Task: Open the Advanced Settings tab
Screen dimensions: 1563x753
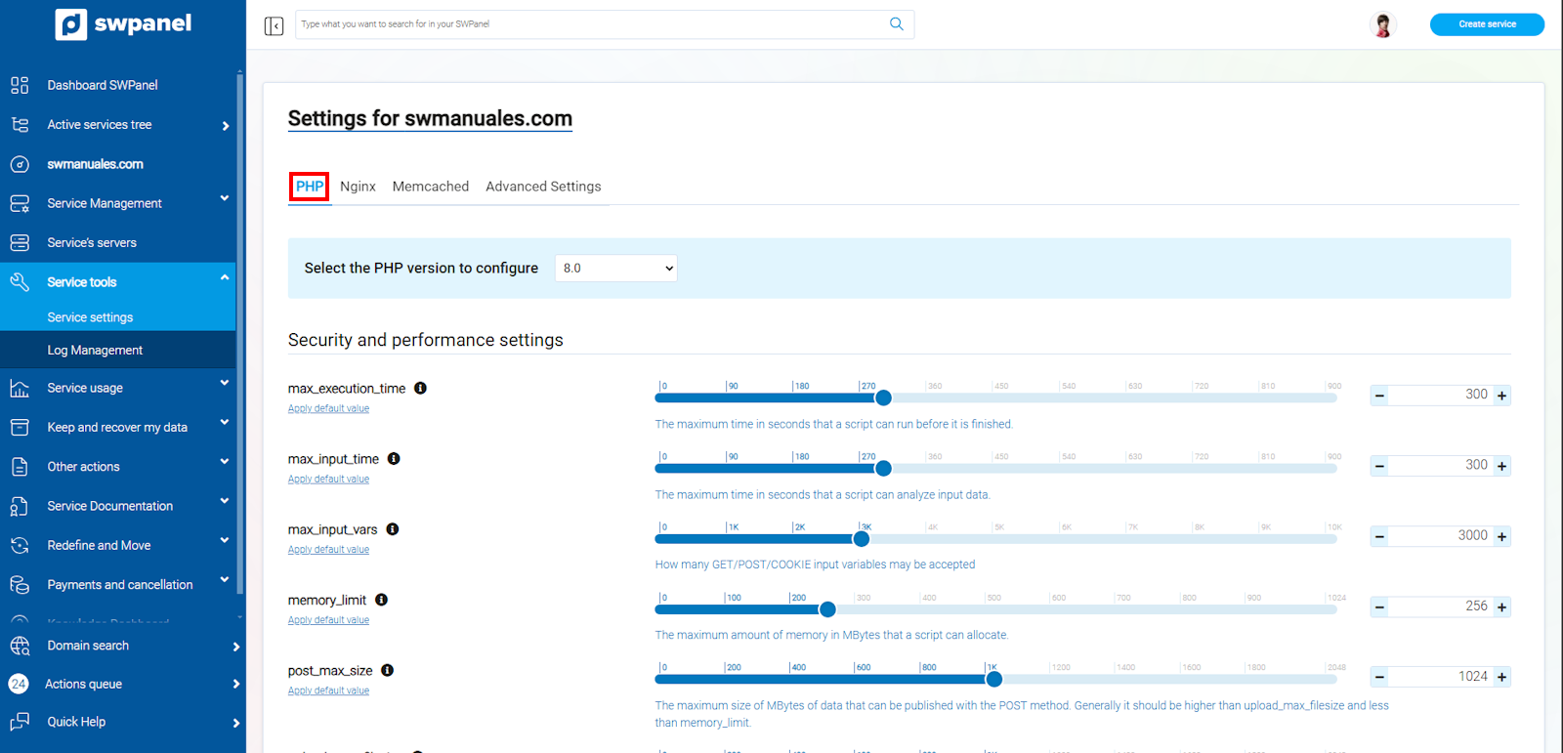Action: pyautogui.click(x=543, y=187)
